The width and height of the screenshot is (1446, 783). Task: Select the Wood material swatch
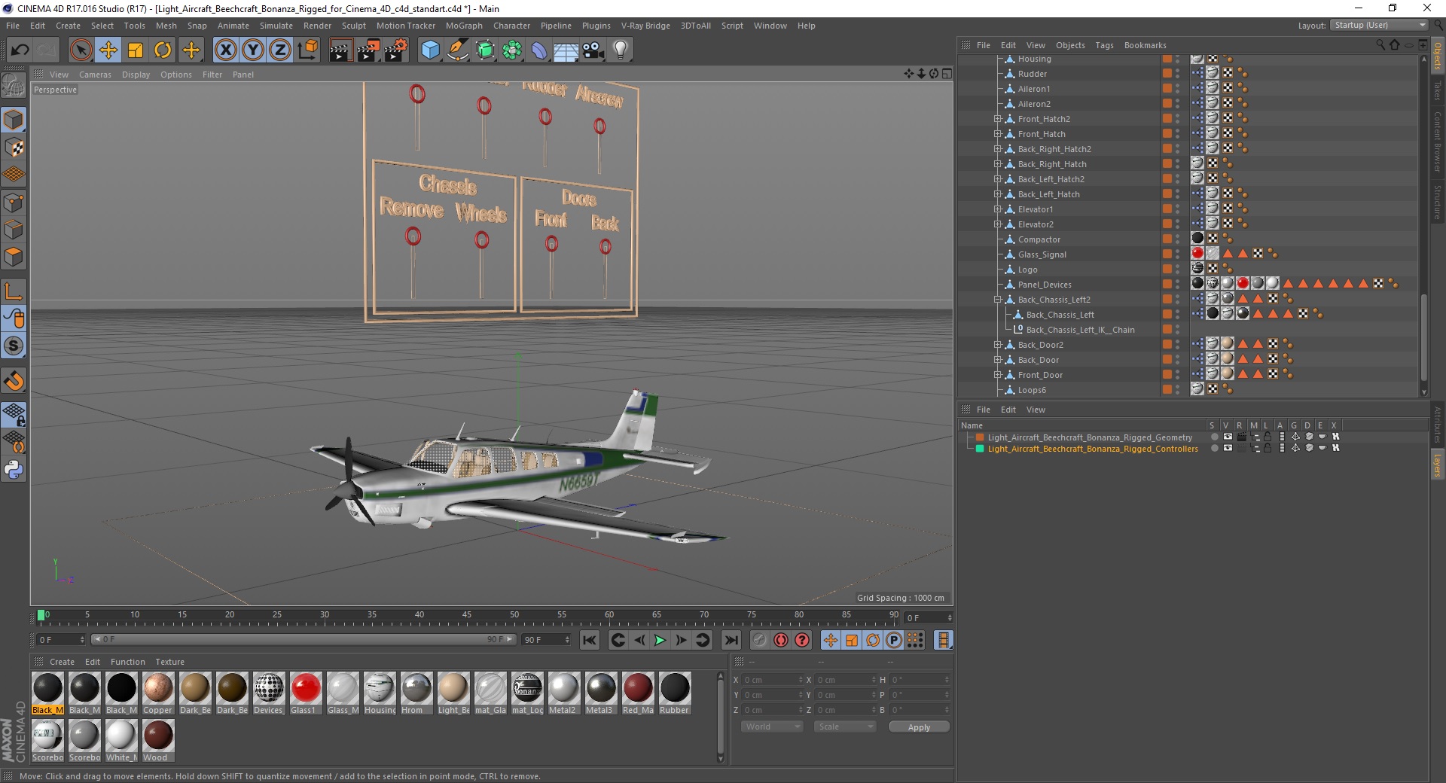click(x=158, y=736)
